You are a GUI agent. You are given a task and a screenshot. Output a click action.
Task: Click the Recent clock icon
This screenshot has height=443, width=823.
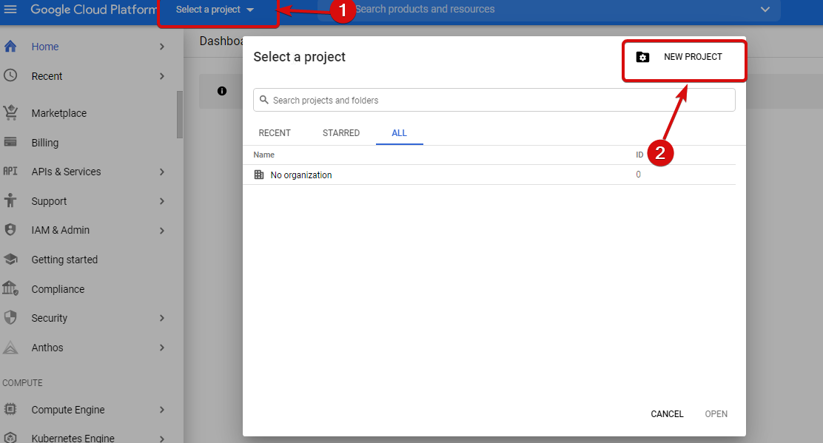pos(10,75)
